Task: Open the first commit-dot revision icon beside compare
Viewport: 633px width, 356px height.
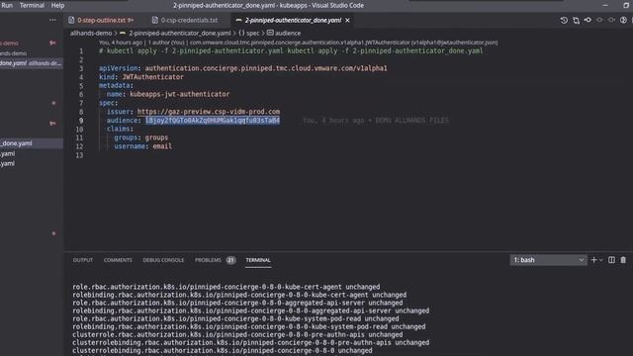Action: click(588, 20)
